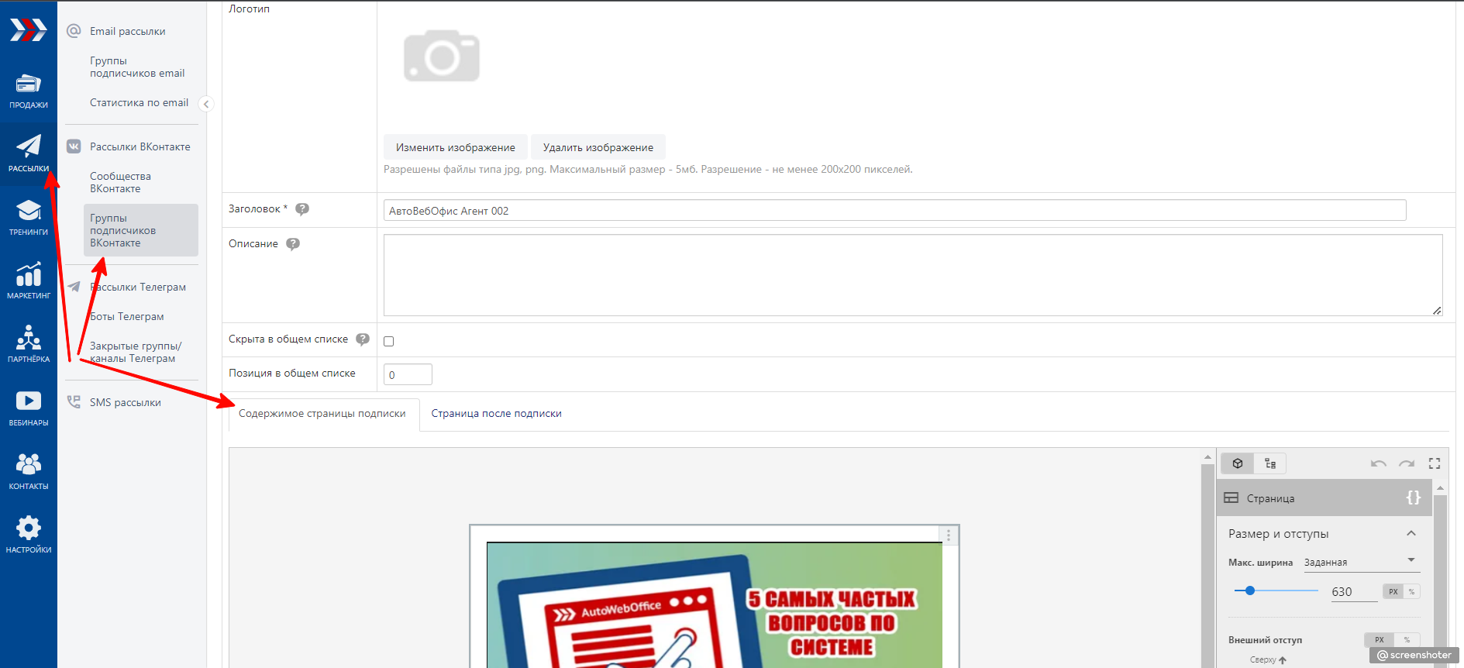Open the Продажи section in the sidebar
1464x668 pixels.
click(29, 91)
